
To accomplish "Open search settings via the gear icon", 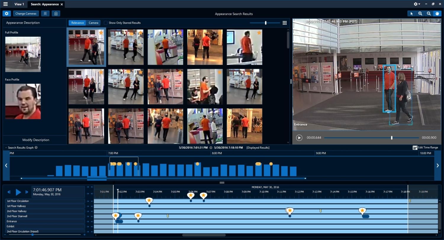I will coord(7,13).
